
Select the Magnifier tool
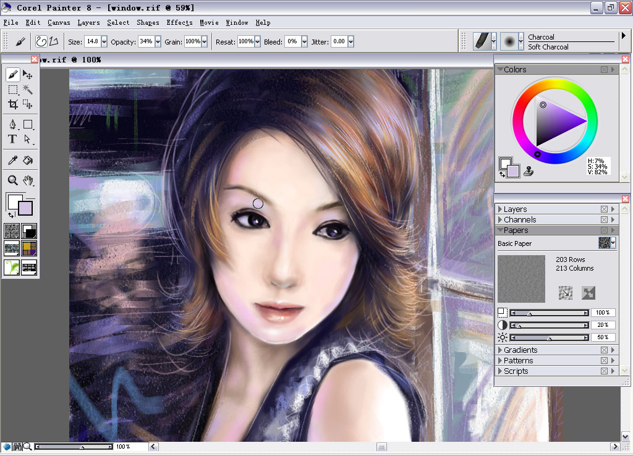coord(12,180)
